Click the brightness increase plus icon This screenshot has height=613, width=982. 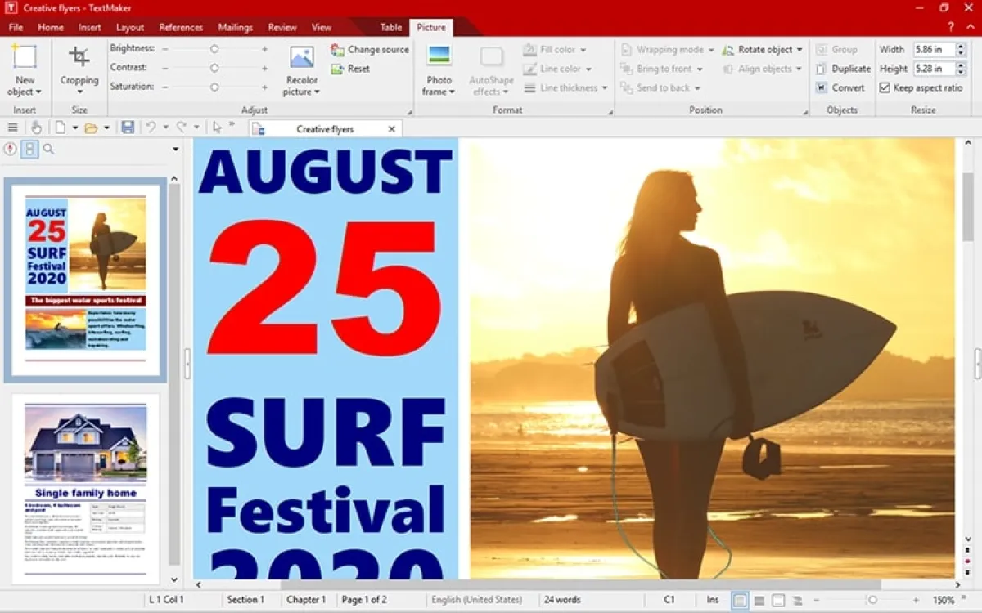[264, 49]
